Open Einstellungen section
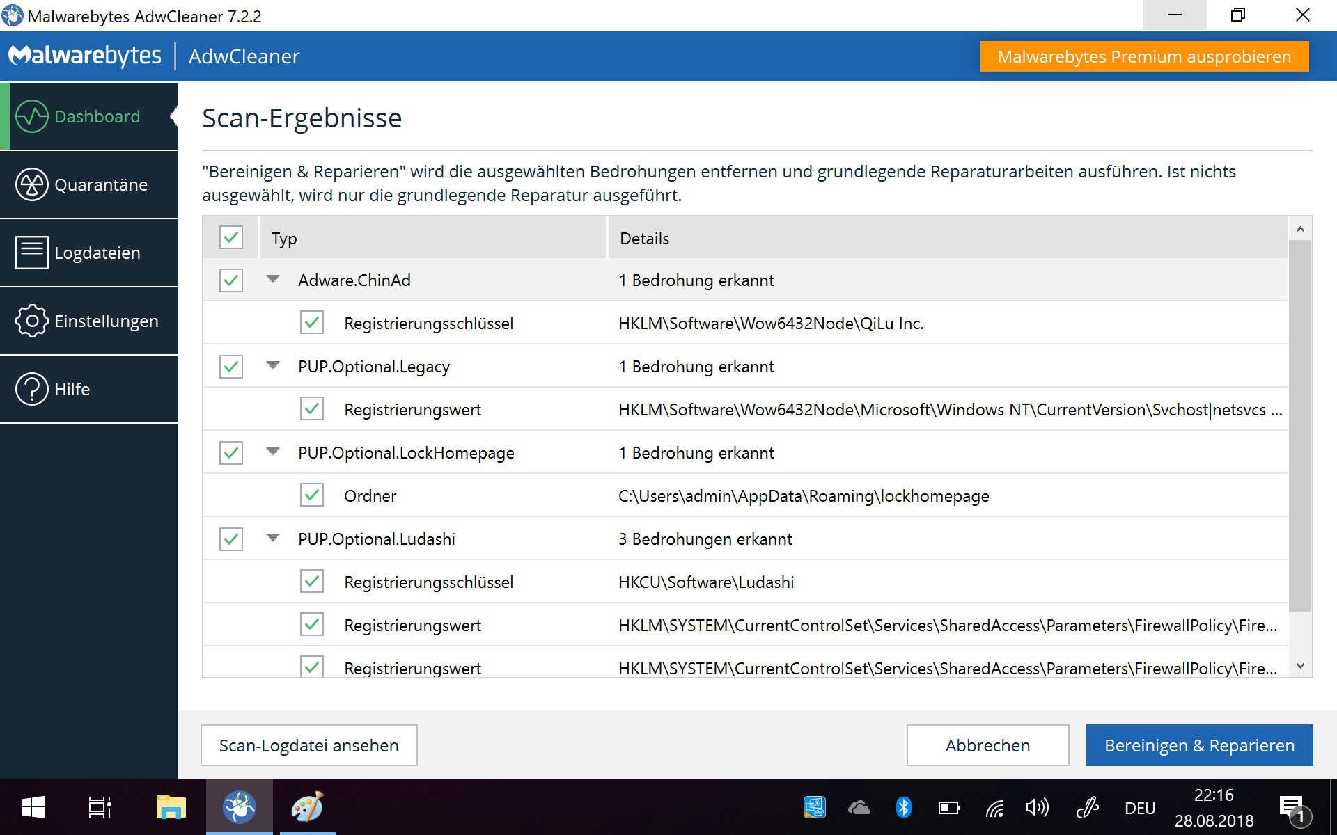Viewport: 1337px width, 835px height. coord(89,321)
